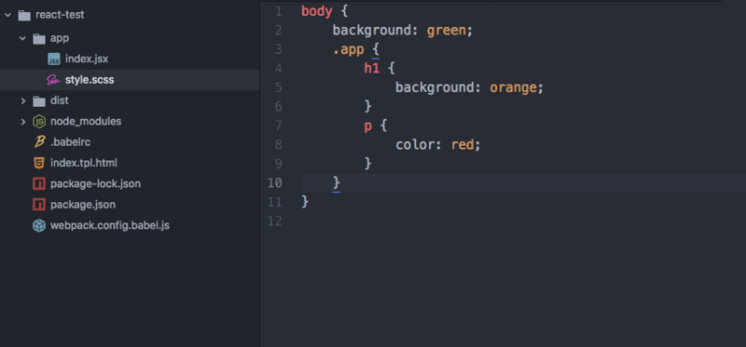Click the closing brace on line 11
Viewport: 746px width, 347px height.
[305, 202]
